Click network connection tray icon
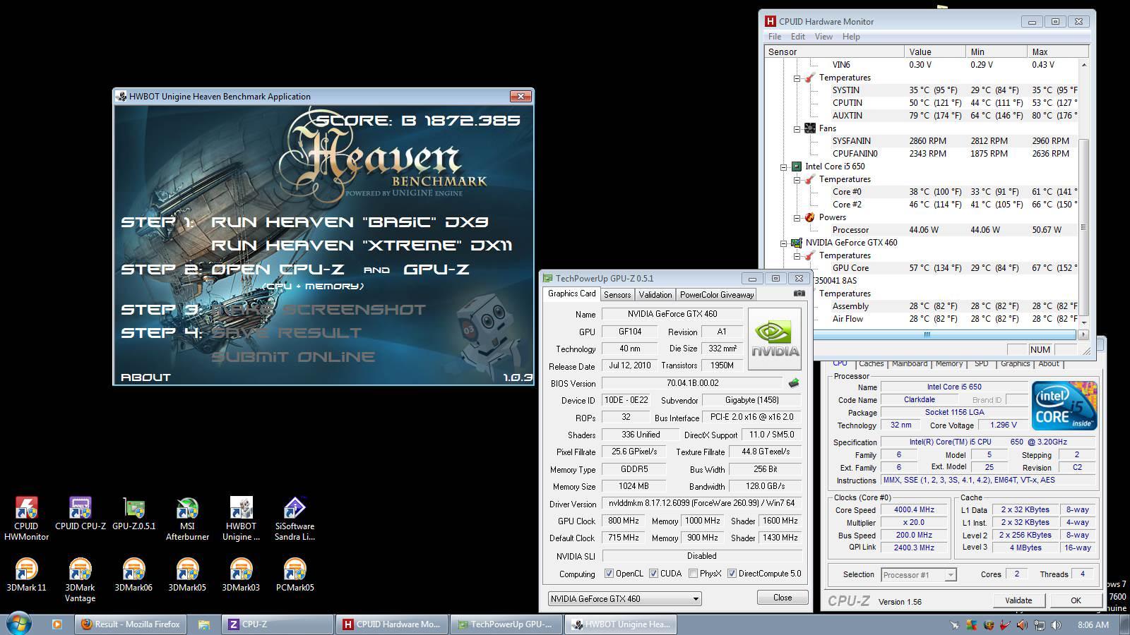This screenshot has width=1130, height=635. tap(1040, 624)
